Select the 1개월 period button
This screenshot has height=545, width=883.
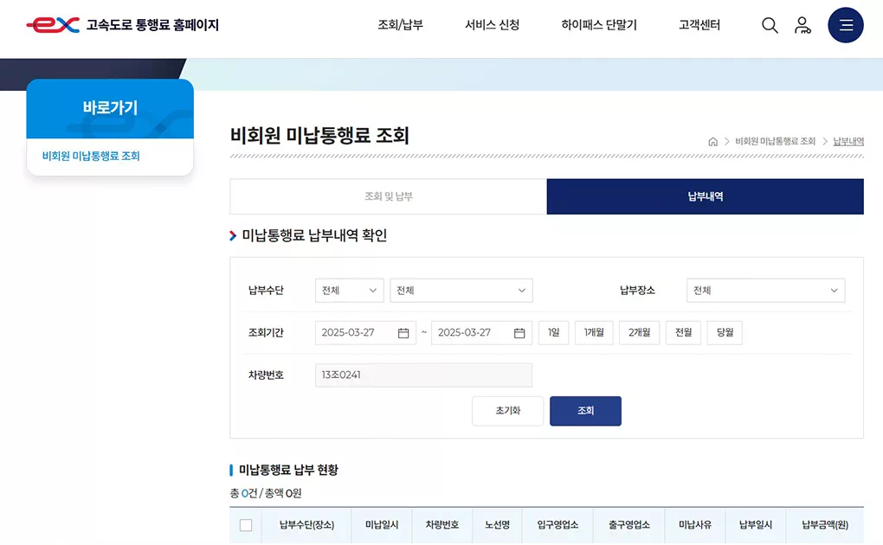(x=594, y=332)
